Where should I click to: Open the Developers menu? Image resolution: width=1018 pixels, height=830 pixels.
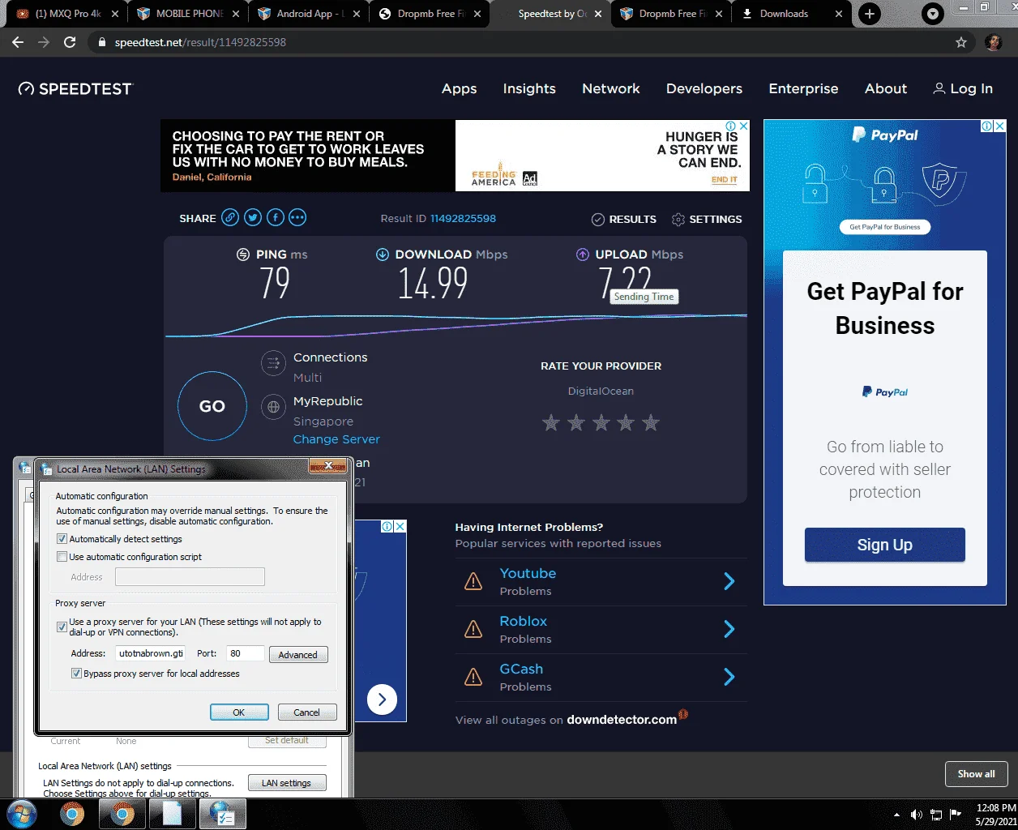[704, 89]
